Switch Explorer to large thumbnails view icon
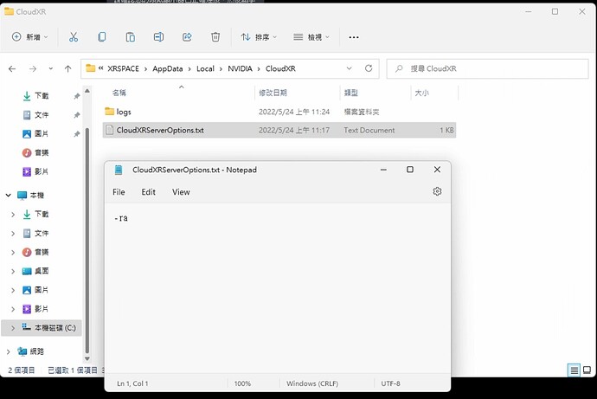 (587, 370)
